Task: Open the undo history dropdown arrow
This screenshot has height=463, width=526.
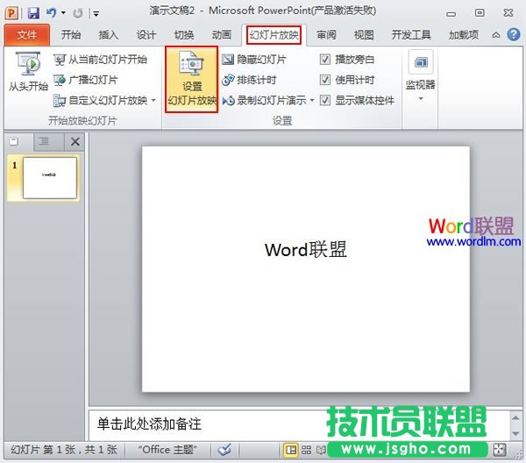Action: (x=63, y=13)
